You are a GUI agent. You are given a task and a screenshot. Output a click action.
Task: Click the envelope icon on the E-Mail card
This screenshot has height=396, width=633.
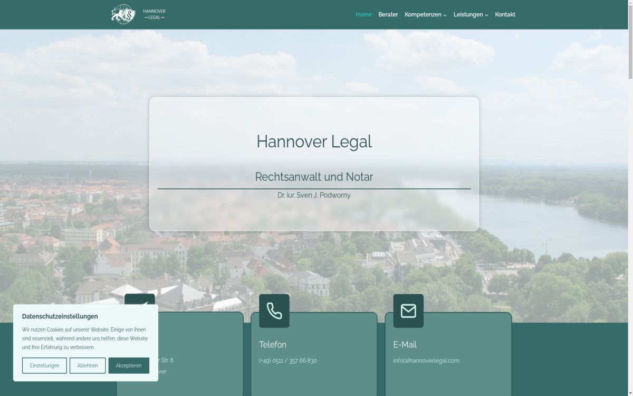[x=409, y=311]
